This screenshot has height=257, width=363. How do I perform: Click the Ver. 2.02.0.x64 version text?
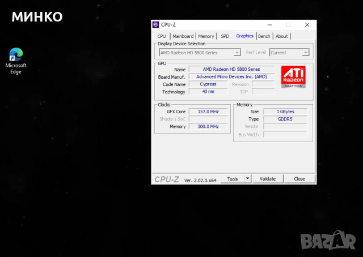click(x=200, y=180)
